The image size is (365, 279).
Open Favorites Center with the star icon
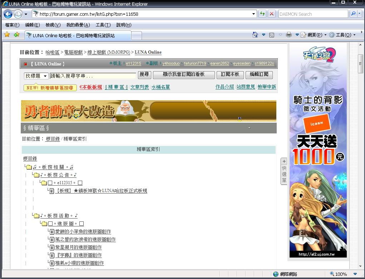coord(7,35)
